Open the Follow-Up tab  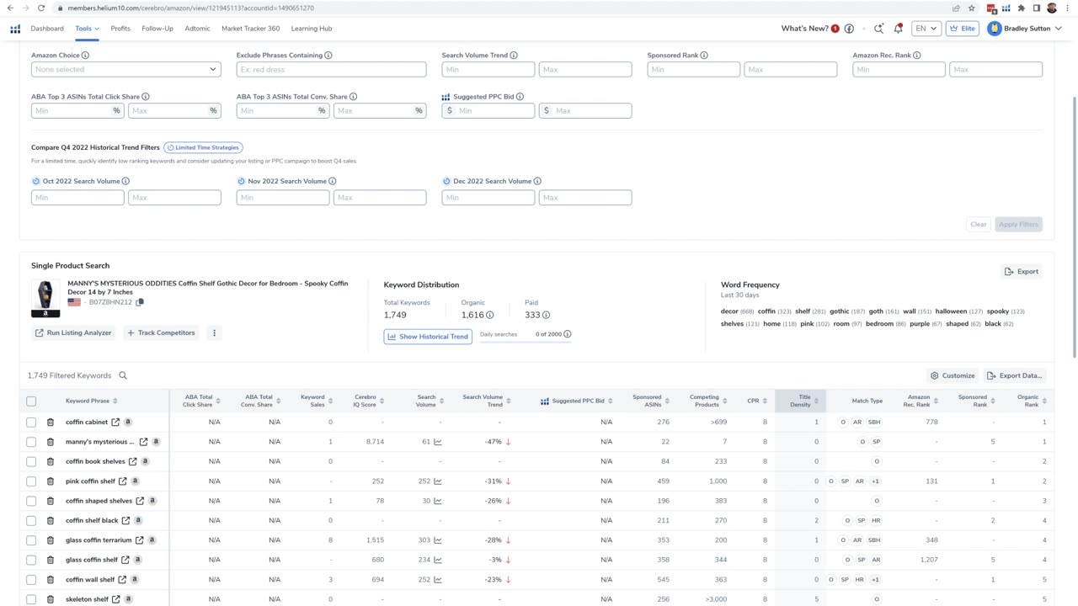[x=157, y=29]
